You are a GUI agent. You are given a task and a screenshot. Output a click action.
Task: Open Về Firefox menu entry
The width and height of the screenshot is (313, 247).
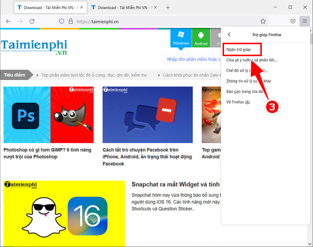click(238, 102)
